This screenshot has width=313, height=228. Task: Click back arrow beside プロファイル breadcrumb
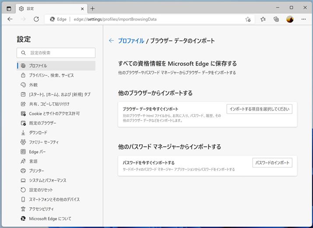pos(111,41)
